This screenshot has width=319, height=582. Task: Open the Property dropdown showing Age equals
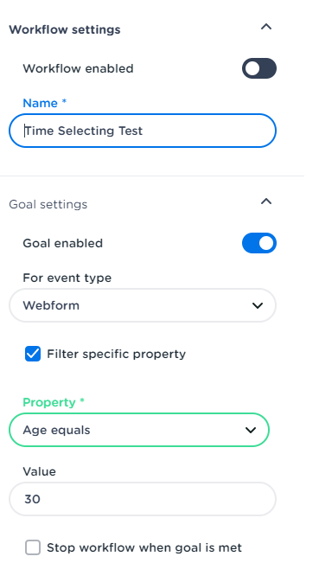click(x=139, y=430)
